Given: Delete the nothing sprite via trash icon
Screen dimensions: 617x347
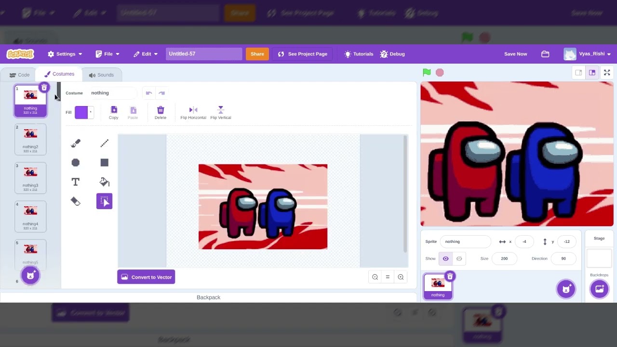Looking at the screenshot, I should pos(450,276).
